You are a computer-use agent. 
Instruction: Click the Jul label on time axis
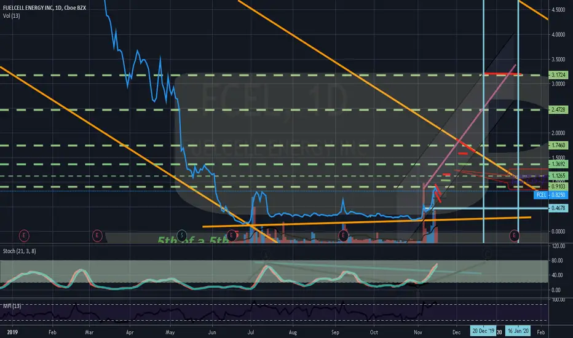251,332
